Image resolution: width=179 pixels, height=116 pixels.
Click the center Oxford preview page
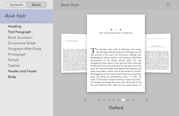[x=116, y=53]
